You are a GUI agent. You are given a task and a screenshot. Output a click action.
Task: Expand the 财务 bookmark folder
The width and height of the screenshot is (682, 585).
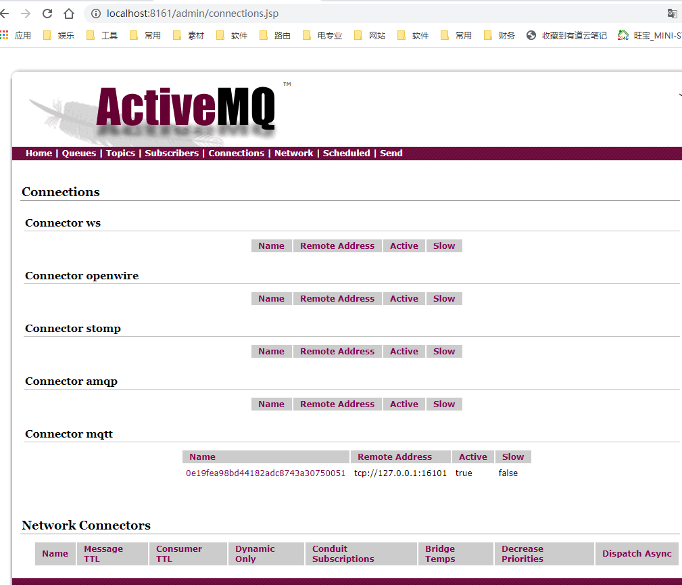pyautogui.click(x=500, y=35)
